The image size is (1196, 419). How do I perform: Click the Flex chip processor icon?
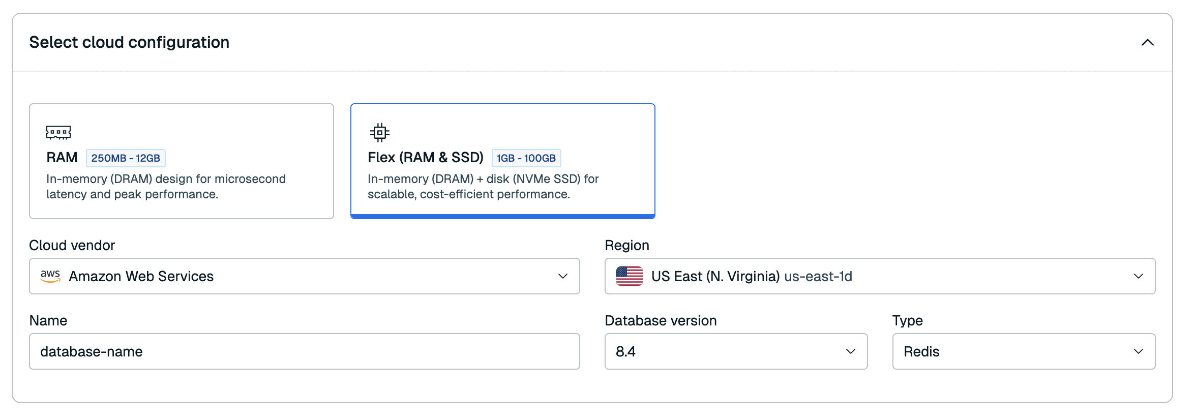[x=379, y=133]
